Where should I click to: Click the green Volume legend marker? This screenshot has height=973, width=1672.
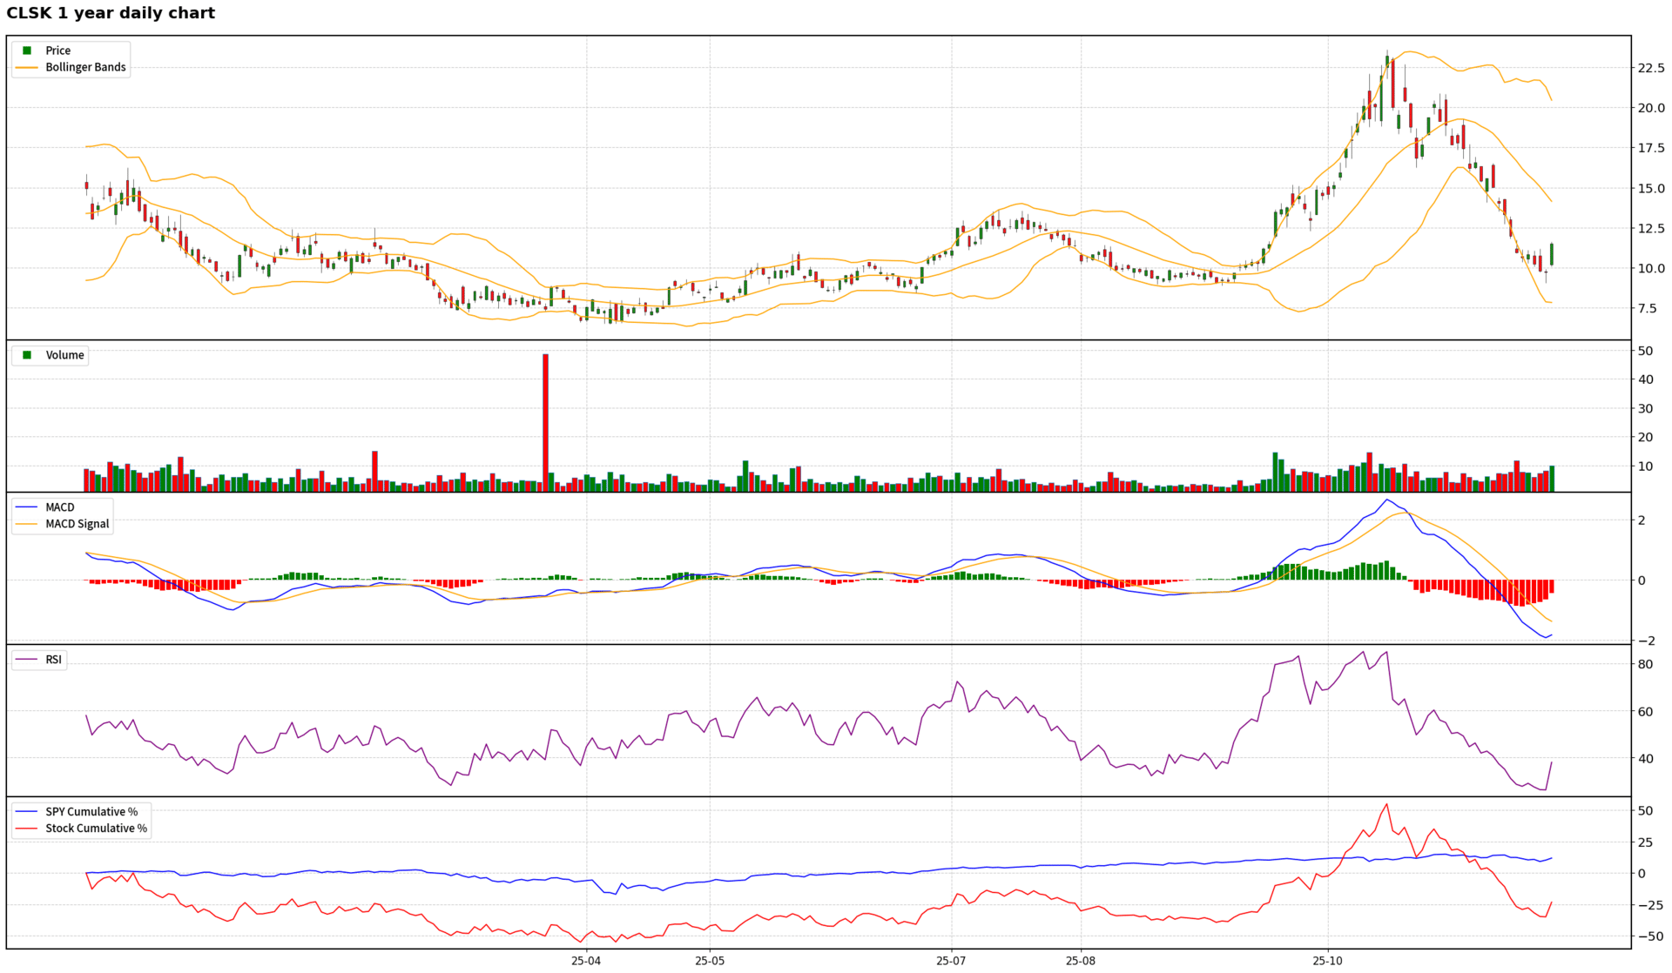[x=27, y=355]
